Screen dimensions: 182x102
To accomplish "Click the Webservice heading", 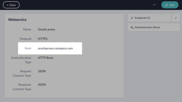I will point(17,20).
